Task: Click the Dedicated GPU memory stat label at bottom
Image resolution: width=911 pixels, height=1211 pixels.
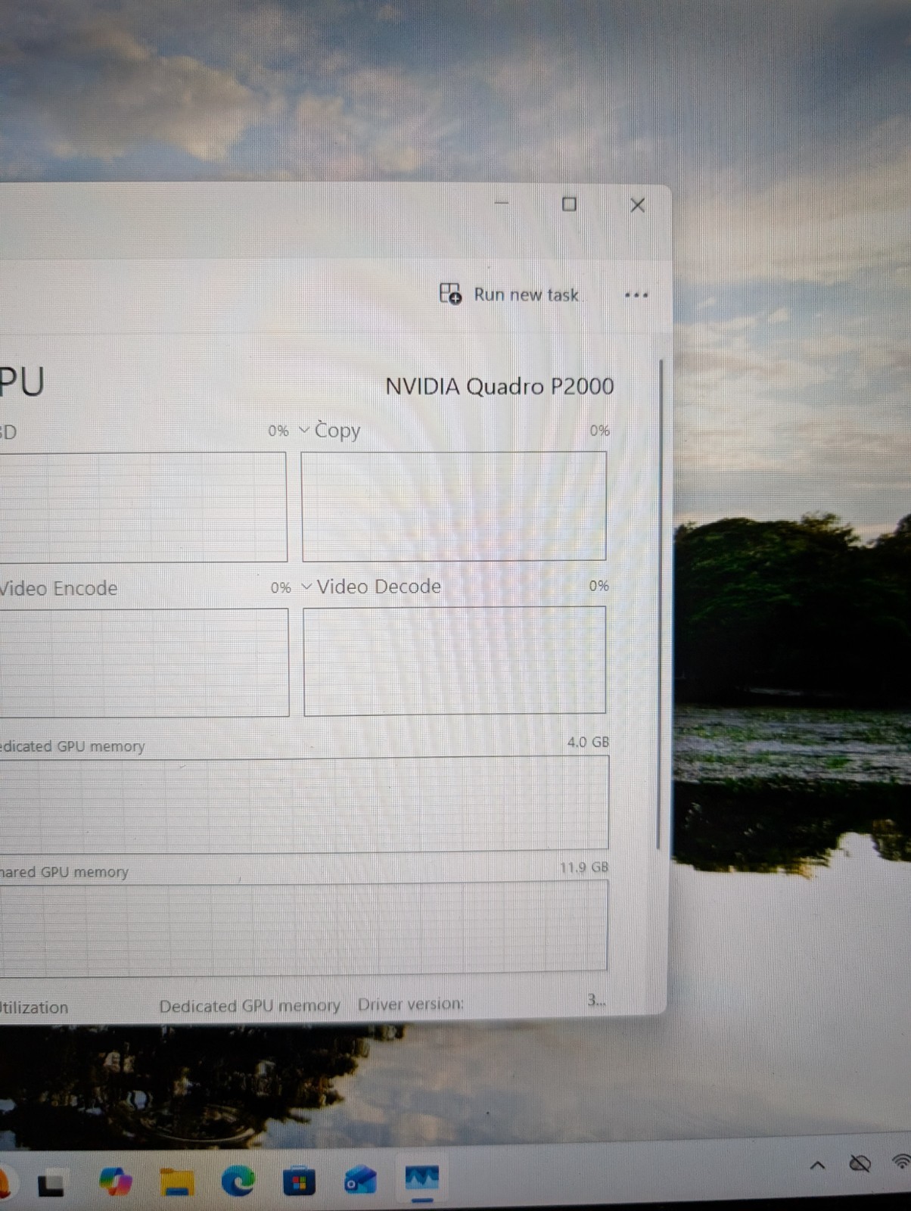Action: (x=250, y=1006)
